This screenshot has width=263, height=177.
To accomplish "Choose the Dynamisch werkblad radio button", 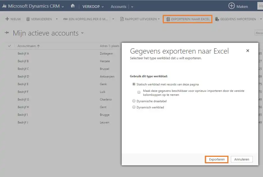I will (134, 107).
